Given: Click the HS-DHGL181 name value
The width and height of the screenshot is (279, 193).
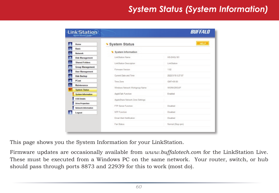Looking at the screenshot, I should (x=173, y=57).
